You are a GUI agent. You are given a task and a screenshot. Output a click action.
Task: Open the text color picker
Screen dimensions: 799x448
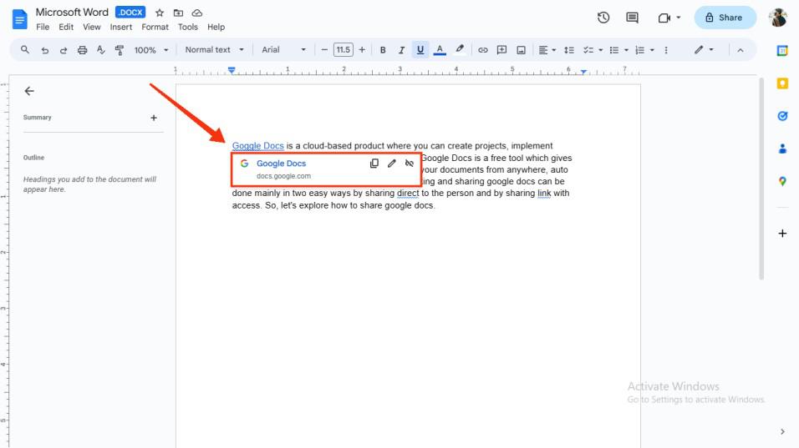(440, 50)
